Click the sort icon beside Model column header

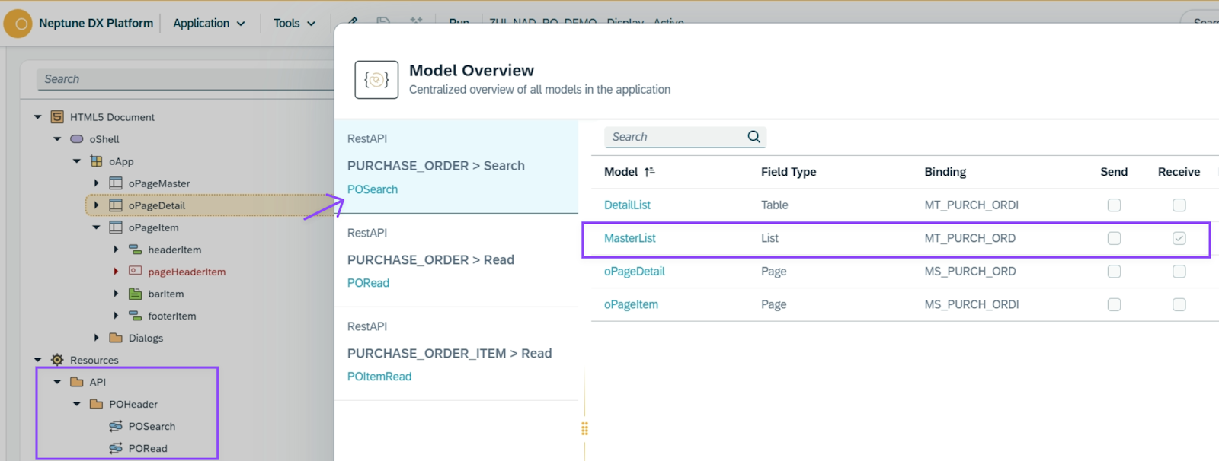coord(649,172)
